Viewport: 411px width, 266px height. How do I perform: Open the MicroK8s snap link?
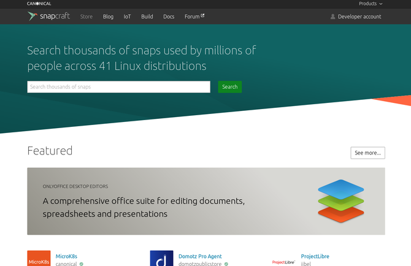[x=66, y=256]
